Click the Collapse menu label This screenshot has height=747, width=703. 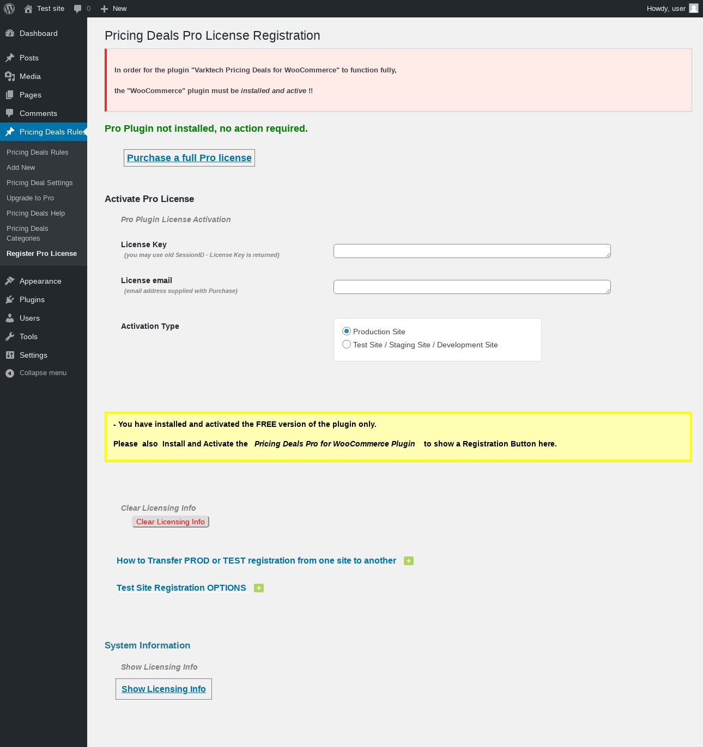coord(43,373)
